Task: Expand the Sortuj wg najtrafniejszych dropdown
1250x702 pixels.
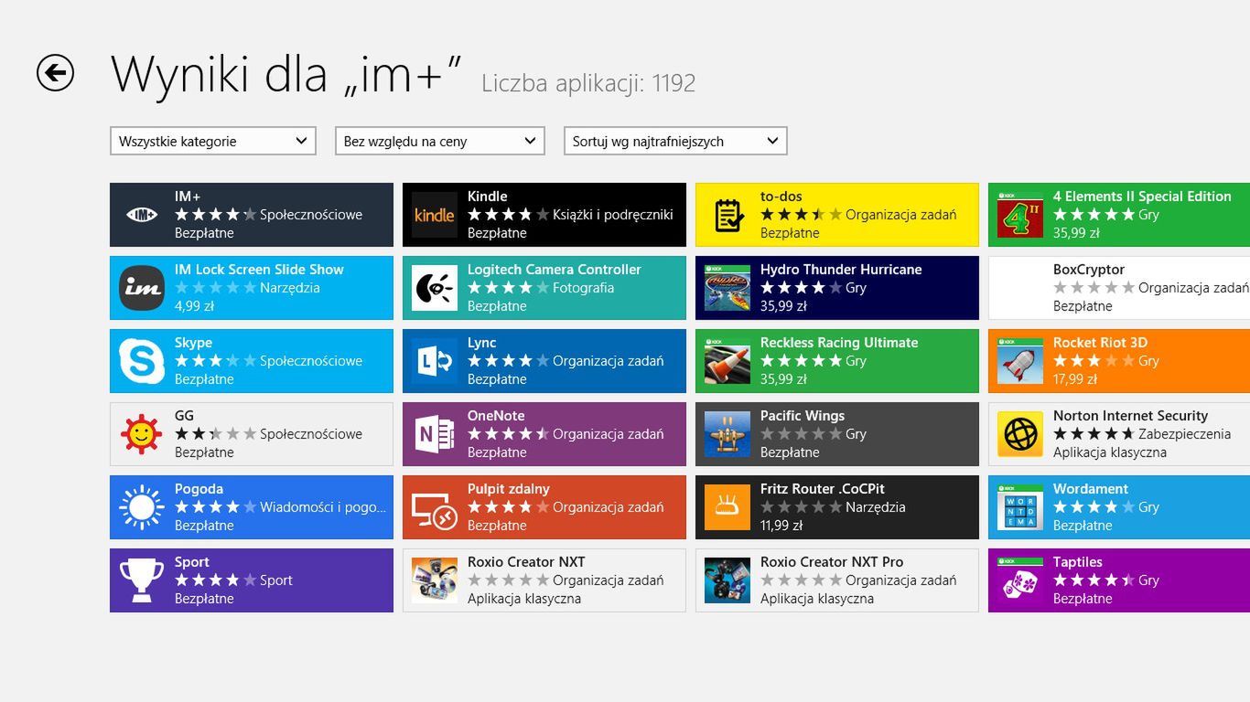Action: (675, 141)
